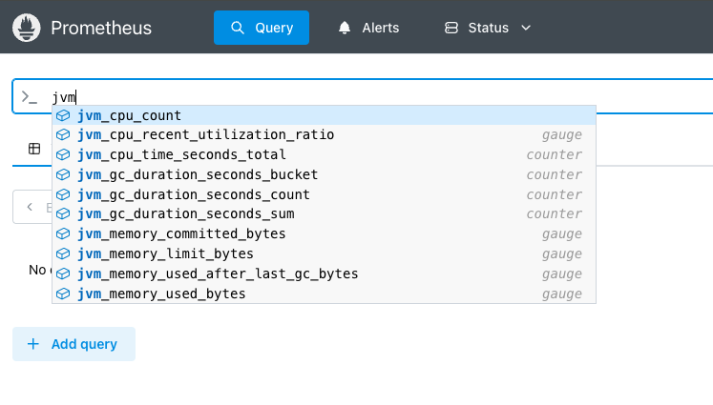The image size is (713, 405).
Task: Click cube icon beside jvm_memory_used_after_last_gc_bytes
Action: point(63,273)
